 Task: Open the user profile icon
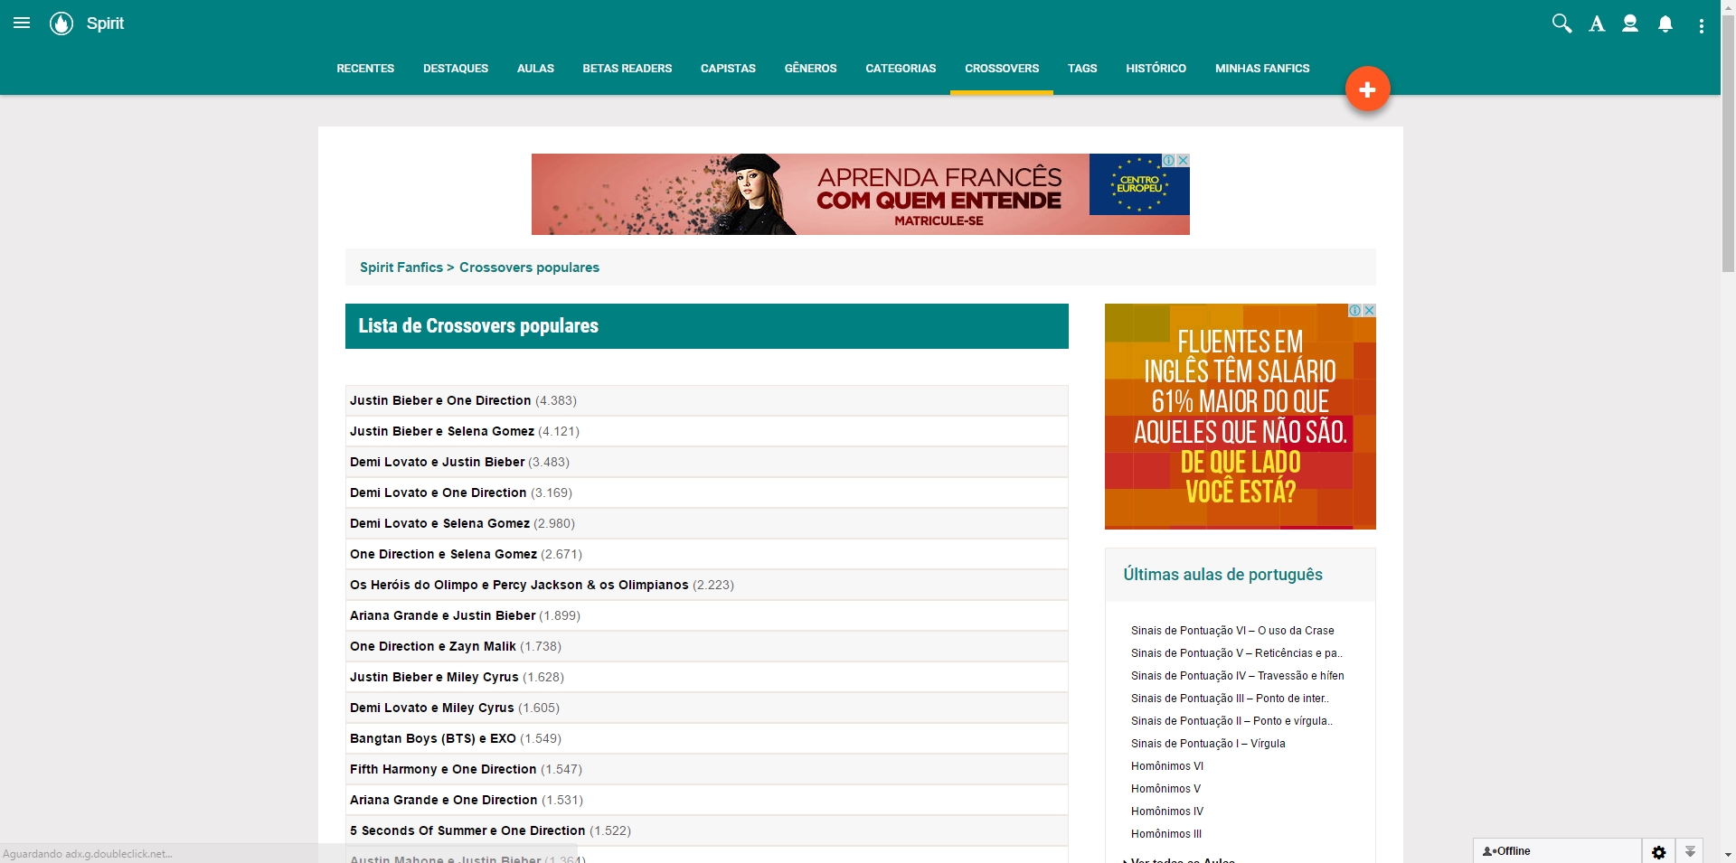pos(1630,23)
